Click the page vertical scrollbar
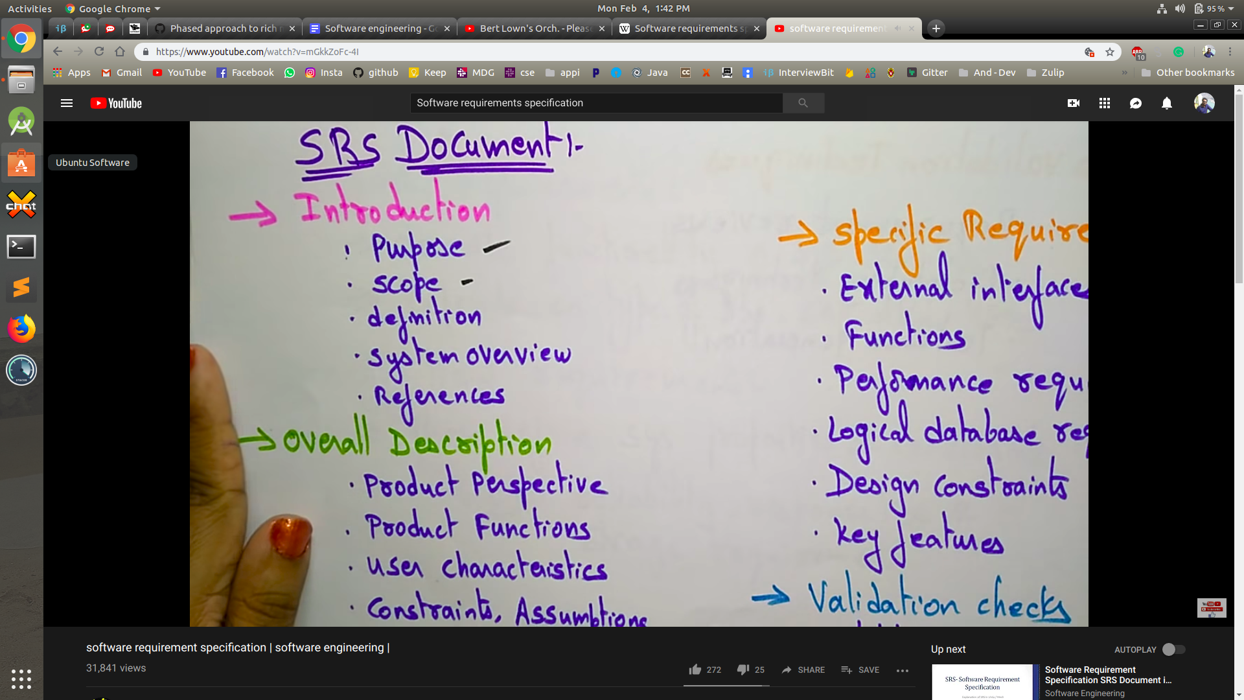1244x700 pixels. coord(1239,188)
